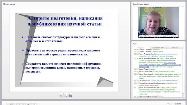Image resolution: width=187 pixels, height=105 pixels.
Task: Click the chat scrollbar down arrow
Action: (x=183, y=96)
